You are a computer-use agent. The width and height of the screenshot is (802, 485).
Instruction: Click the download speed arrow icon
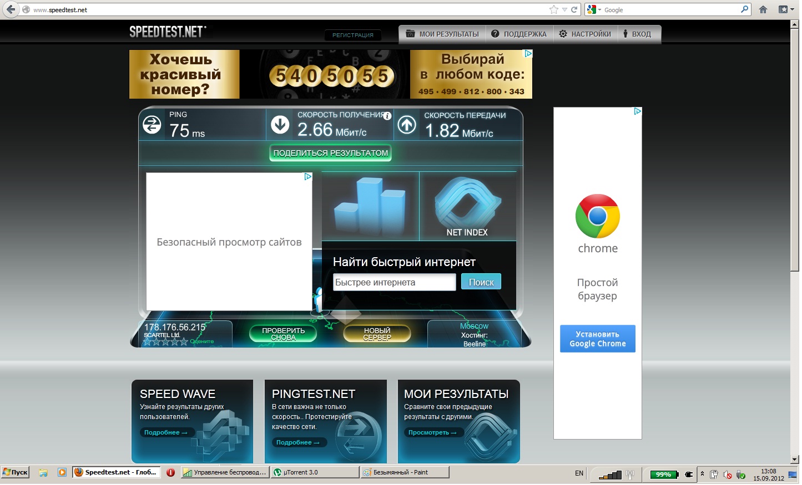pyautogui.click(x=280, y=125)
